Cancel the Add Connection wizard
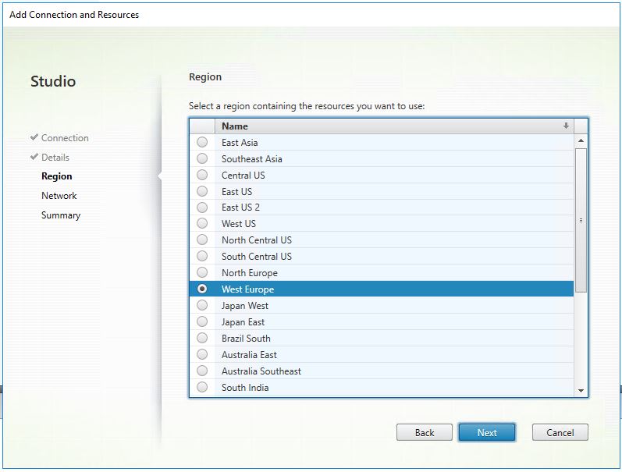 tap(560, 432)
